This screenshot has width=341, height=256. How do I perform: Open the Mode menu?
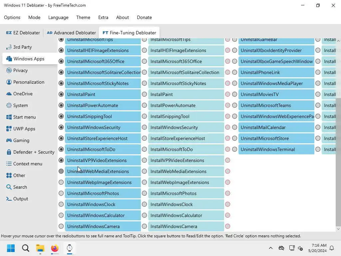[x=34, y=17]
